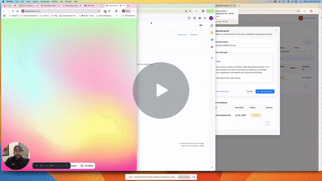This screenshot has height=181, width=322.
Task: Switch to the New Tab browser tab
Action: (91, 6)
